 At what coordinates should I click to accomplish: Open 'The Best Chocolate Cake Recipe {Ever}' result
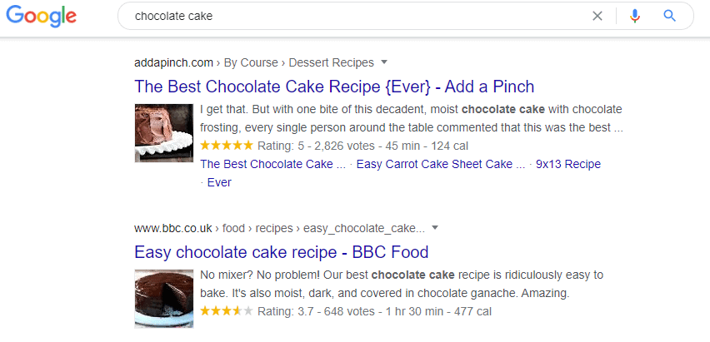[334, 87]
